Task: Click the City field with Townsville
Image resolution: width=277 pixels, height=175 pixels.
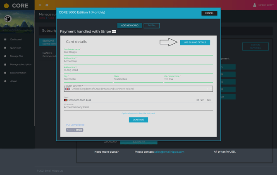Action: 88,79
